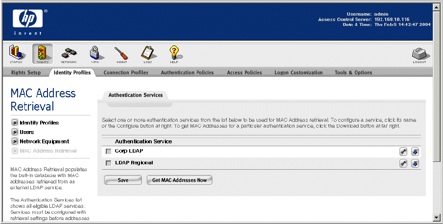Open the Authentication Policies tab
Viewport: 443px width, 224px height.
tap(187, 72)
